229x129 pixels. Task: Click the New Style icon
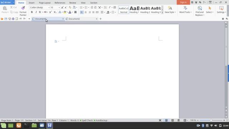pyautogui.click(x=170, y=8)
